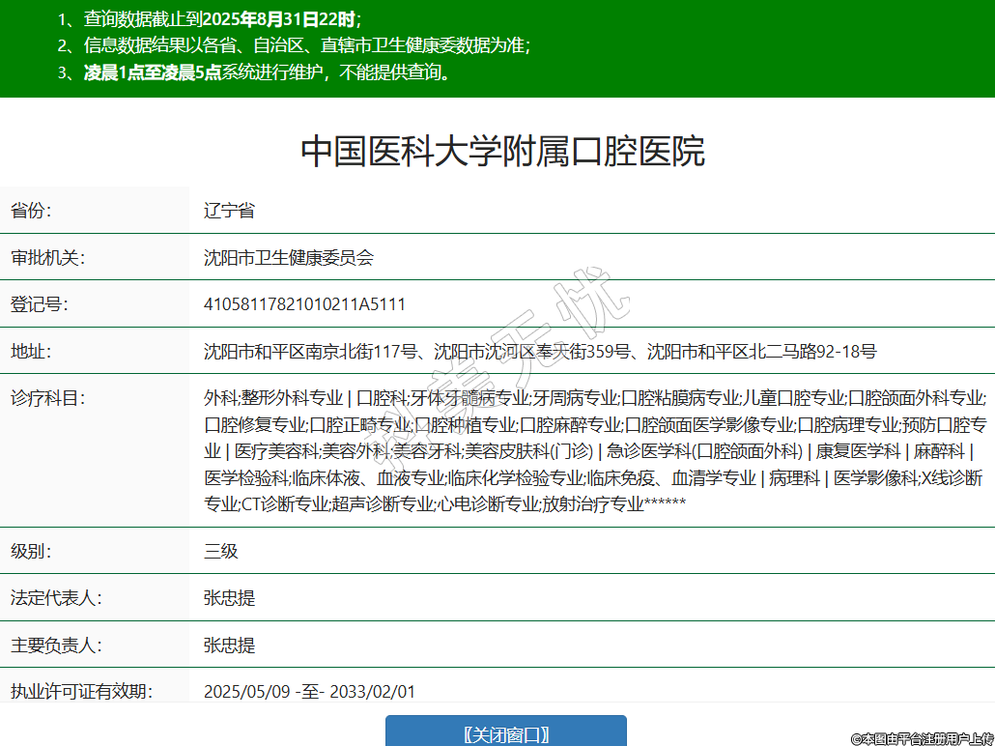Click the 审批机关 row label

click(46, 258)
